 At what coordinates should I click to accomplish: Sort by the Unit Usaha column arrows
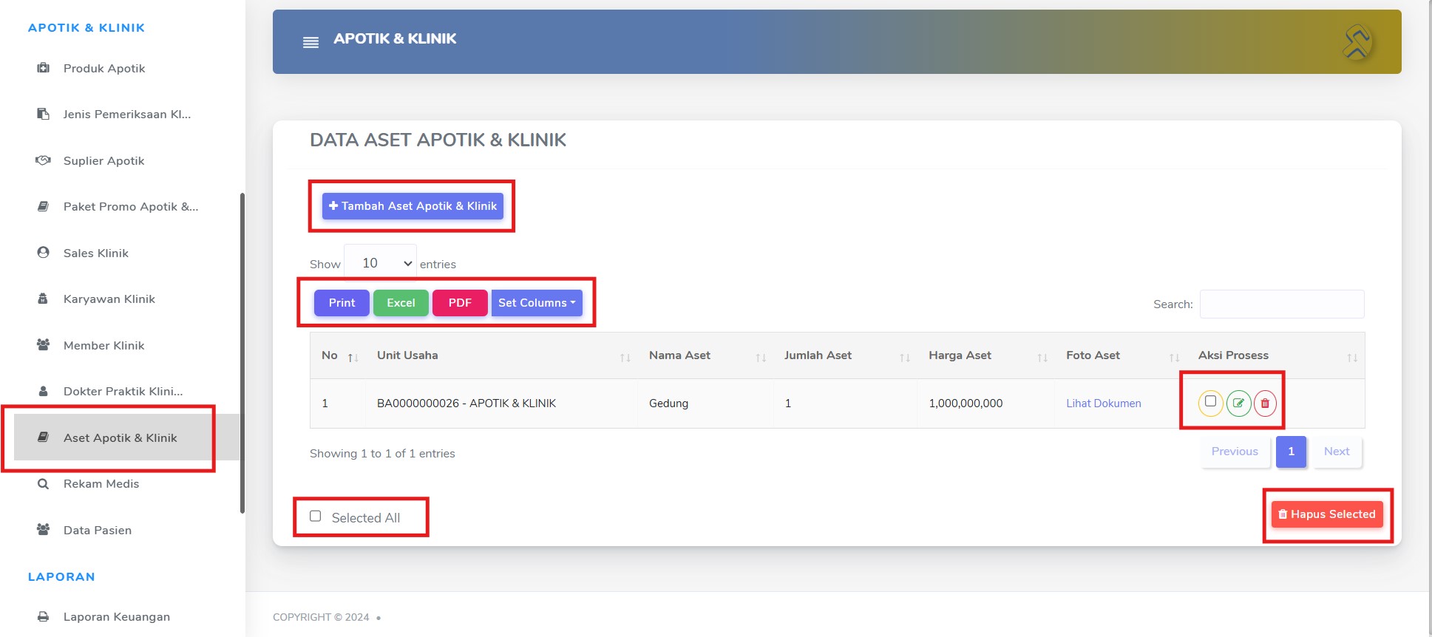click(625, 358)
